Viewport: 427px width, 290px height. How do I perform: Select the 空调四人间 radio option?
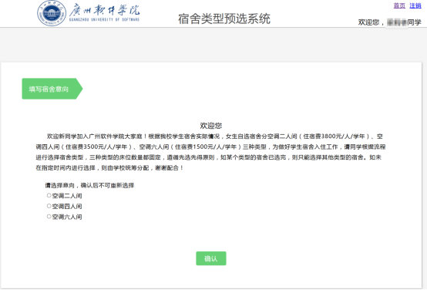[x=49, y=206]
